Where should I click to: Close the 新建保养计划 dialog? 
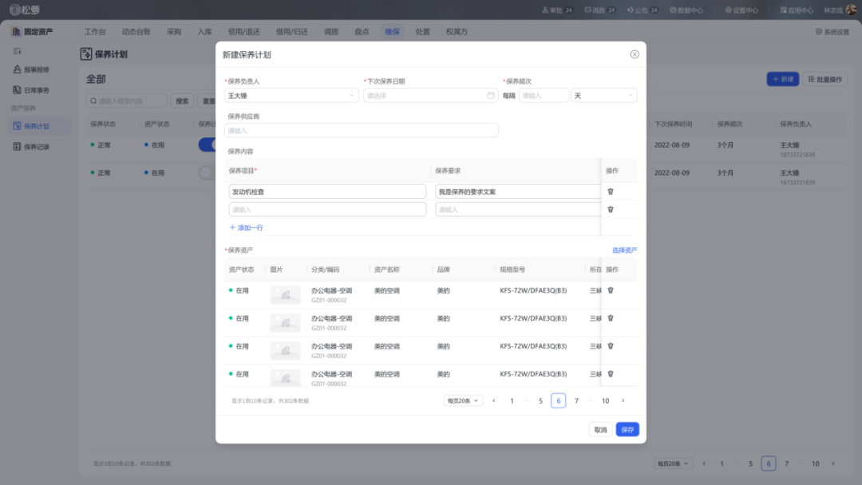tap(635, 54)
